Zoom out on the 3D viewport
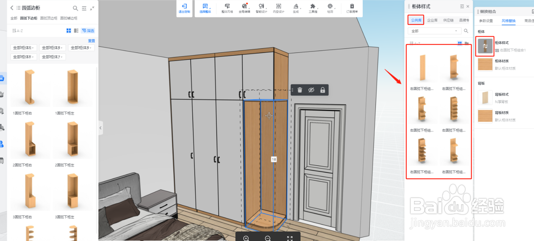The height and width of the screenshot is (241, 534). (268, 238)
